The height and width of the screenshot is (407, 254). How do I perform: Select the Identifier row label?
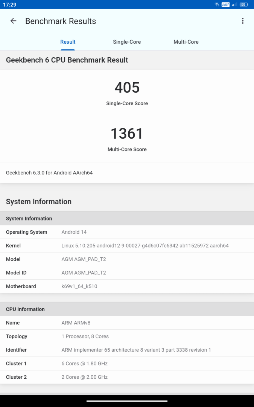[16, 350]
